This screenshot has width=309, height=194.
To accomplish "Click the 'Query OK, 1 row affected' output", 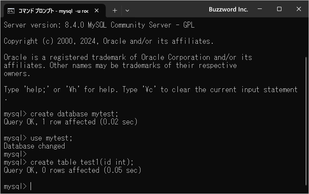I will [x=70, y=122].
